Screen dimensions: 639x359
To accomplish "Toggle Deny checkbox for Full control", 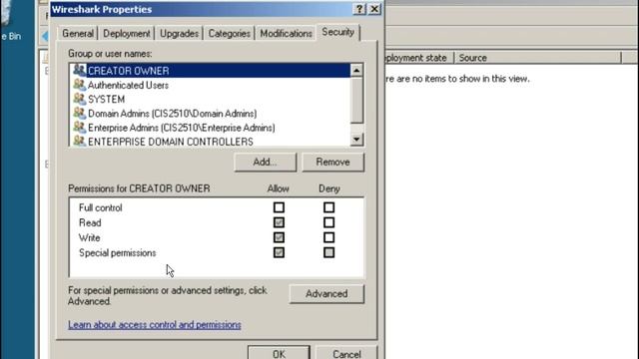I will click(x=328, y=207).
